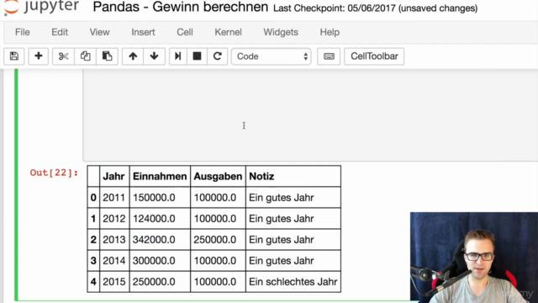Click inside the code cell editor
538x303 pixels.
[x=310, y=114]
